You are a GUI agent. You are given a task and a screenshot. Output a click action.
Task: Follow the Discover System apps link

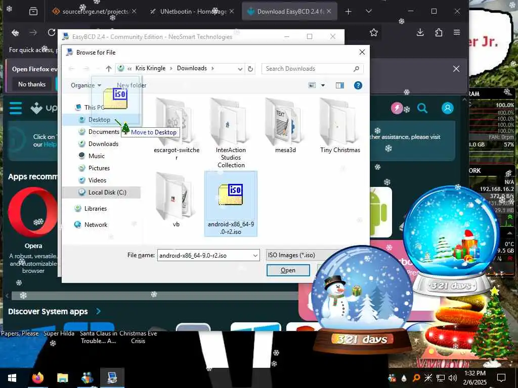[55, 312]
